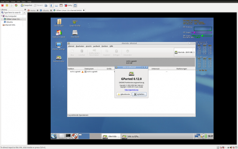Image resolution: width=238 pixels, height=149 pixels.
Task: Click the library search field
Action: [12, 13]
